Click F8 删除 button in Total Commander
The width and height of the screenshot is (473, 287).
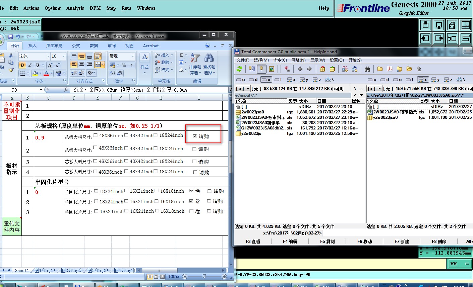pos(439,241)
